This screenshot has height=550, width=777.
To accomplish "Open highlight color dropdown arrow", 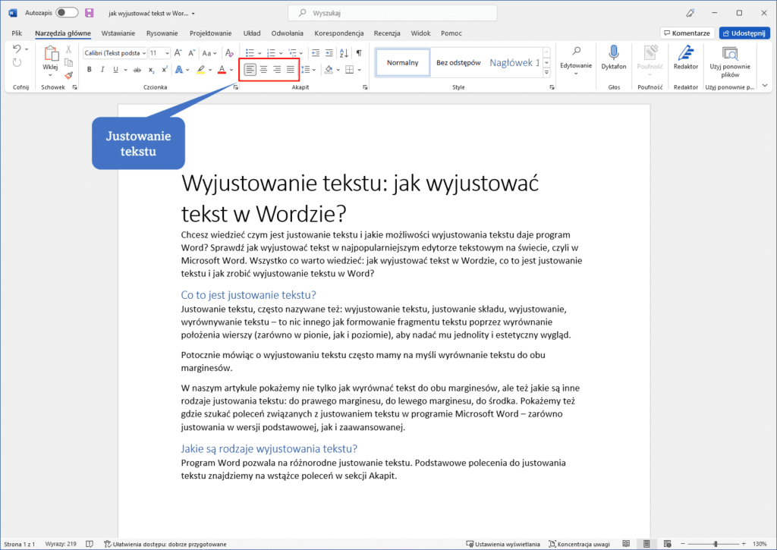I will point(210,70).
